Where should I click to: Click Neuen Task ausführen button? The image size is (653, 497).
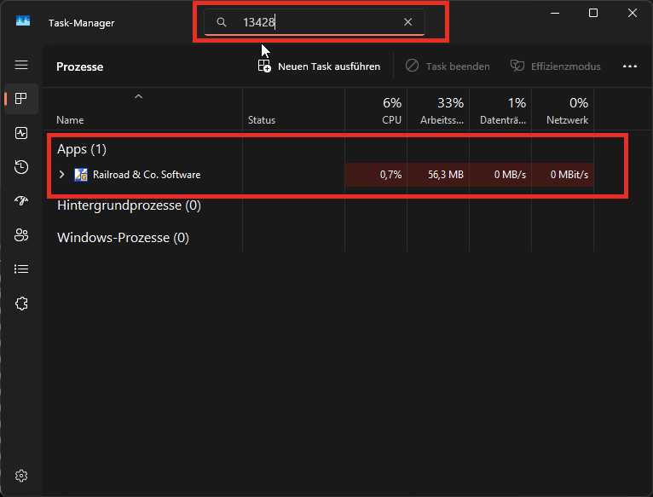[x=319, y=66]
